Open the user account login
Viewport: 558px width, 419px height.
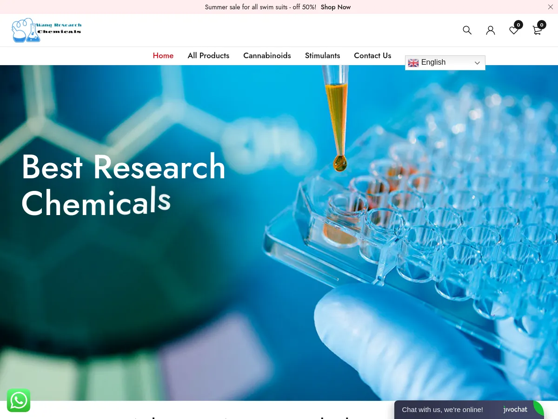tap(490, 30)
